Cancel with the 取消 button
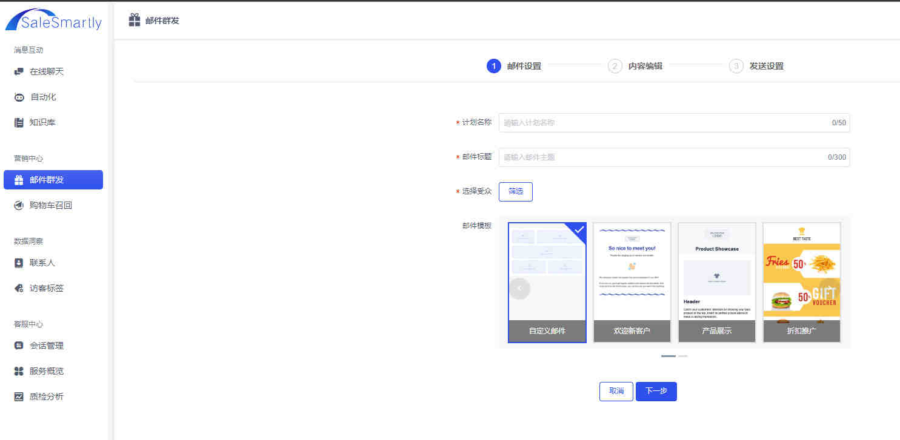 616,392
